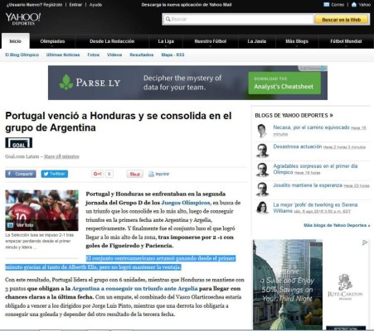Click the Goal.com source logo
Viewport: 374px width, 331px height.
(x=18, y=143)
